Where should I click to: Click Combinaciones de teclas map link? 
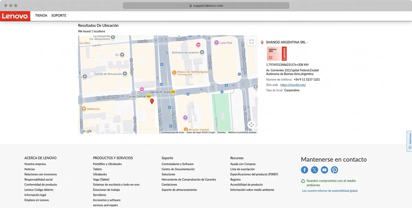[x=173, y=132]
